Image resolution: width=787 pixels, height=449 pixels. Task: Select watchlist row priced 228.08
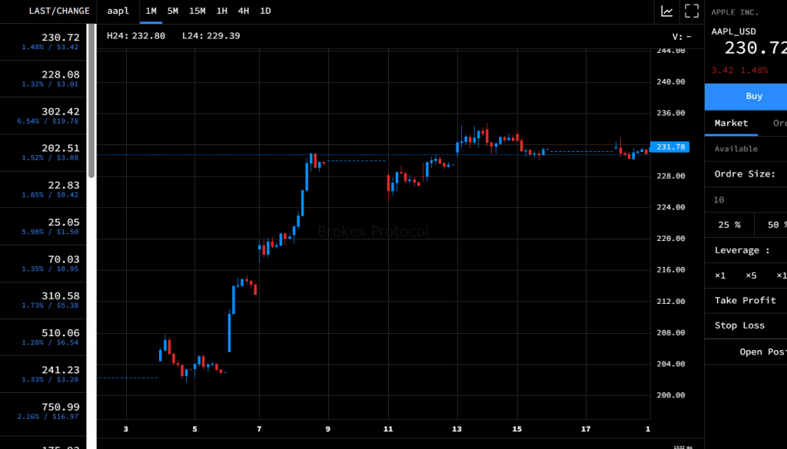[x=43, y=79]
